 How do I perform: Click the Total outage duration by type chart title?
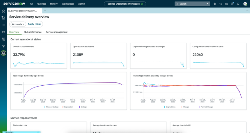tap(28, 76)
